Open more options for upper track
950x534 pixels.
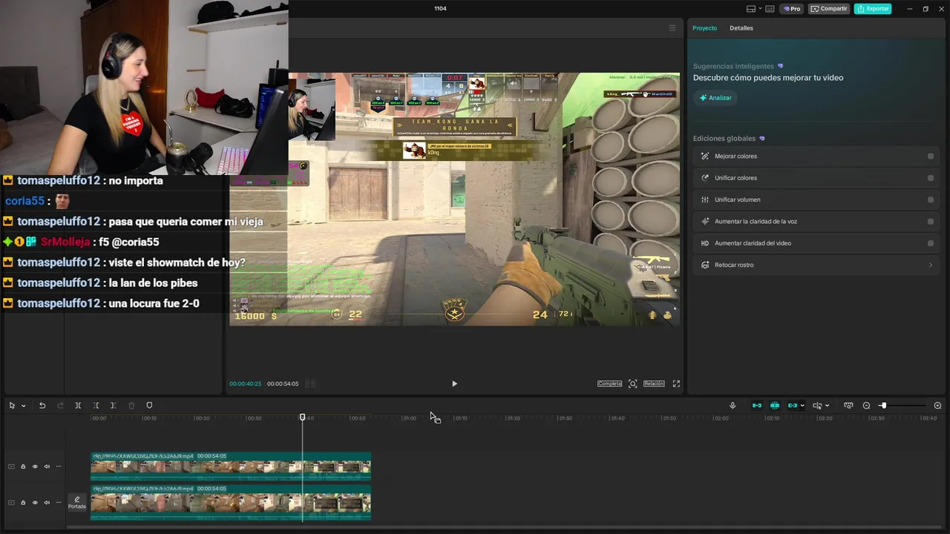pyautogui.click(x=59, y=467)
